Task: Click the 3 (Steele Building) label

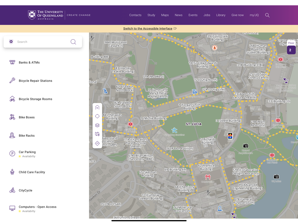Action: [x=229, y=121]
